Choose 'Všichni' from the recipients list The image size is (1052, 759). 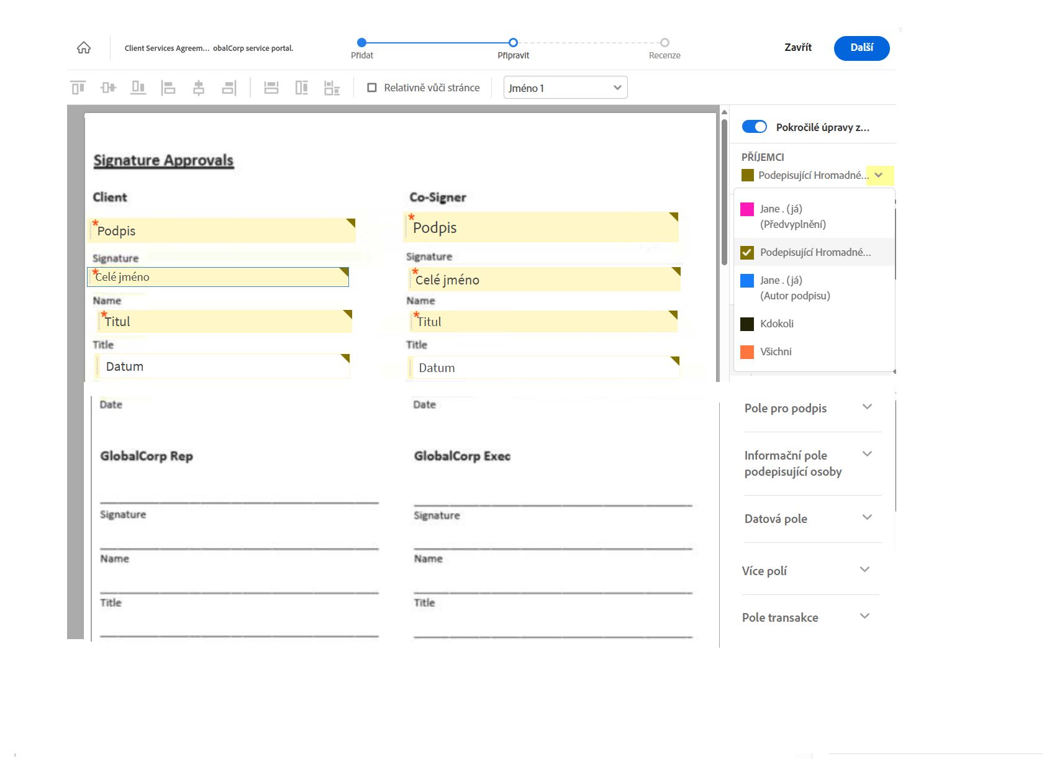(x=776, y=352)
